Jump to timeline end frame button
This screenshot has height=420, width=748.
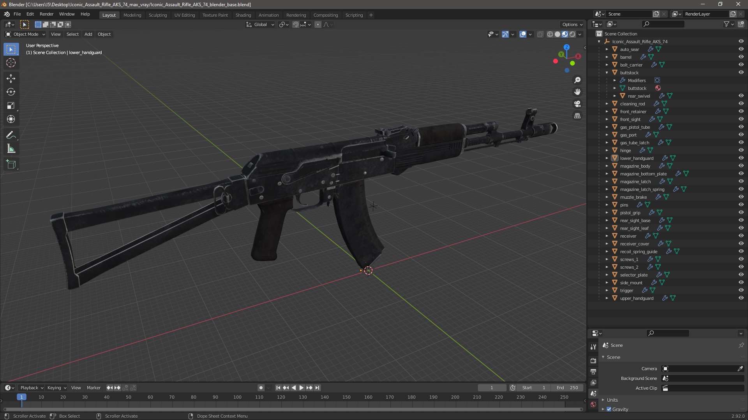(x=318, y=388)
